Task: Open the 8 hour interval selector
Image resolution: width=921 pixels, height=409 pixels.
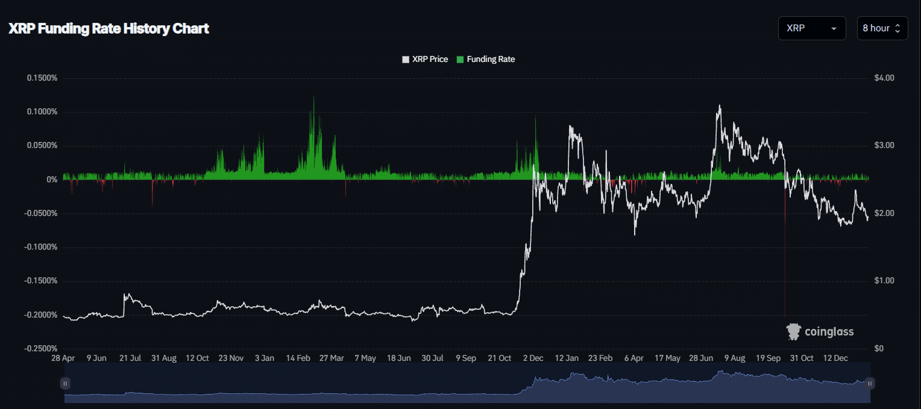Action: [882, 28]
